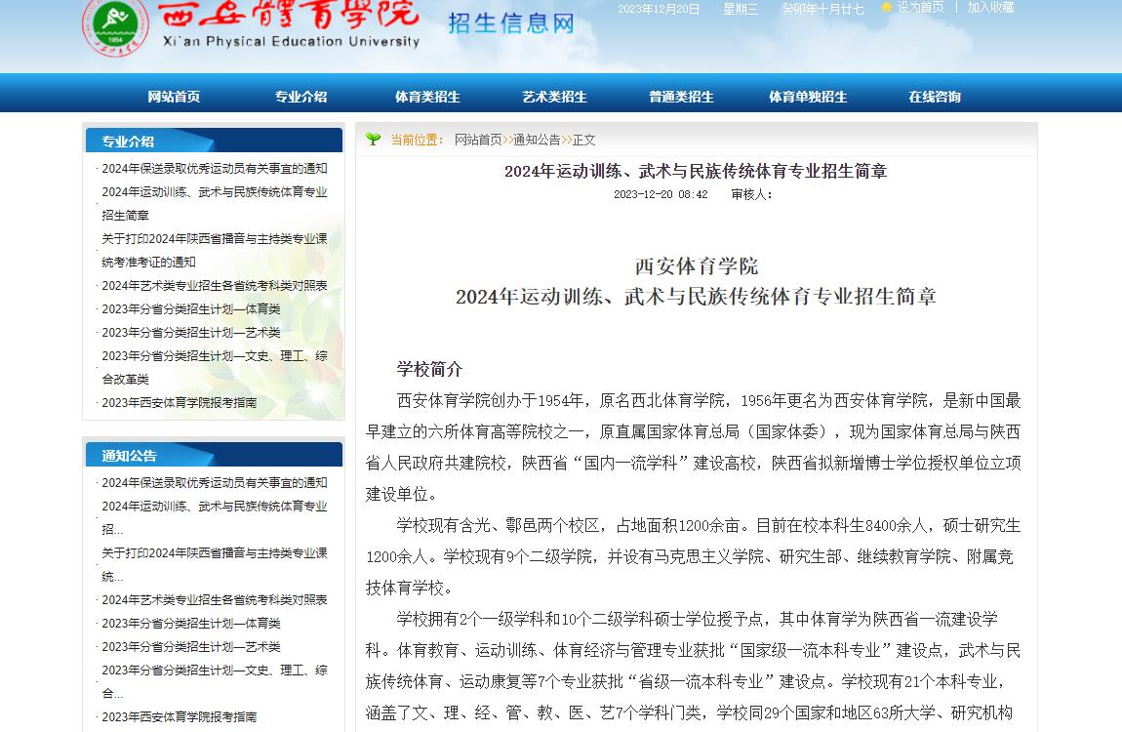Click the 学校简介 section heading
The image size is (1122, 732).
click(429, 369)
